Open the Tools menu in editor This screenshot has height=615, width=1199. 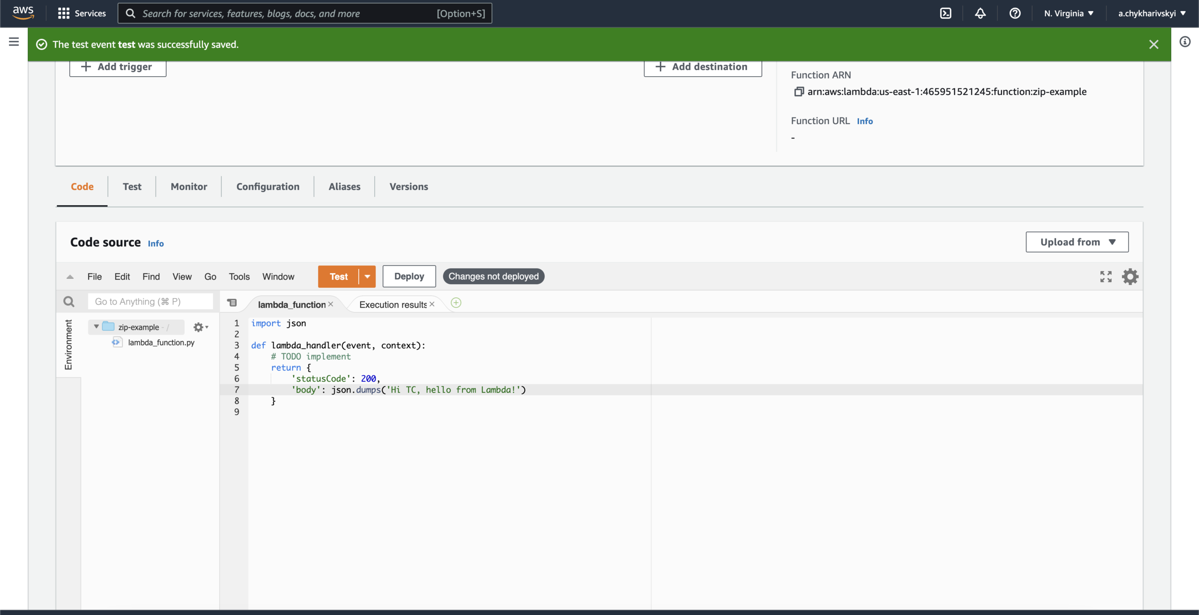pyautogui.click(x=239, y=277)
